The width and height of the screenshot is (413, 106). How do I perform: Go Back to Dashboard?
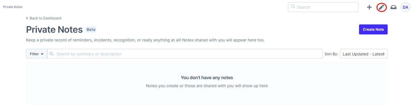coord(45,18)
